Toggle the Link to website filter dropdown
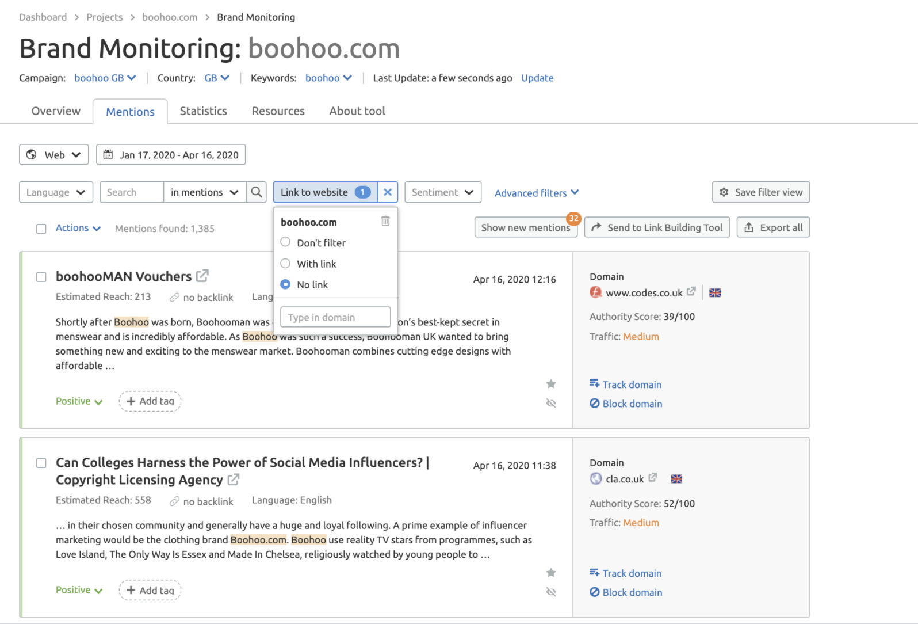This screenshot has height=624, width=918. pos(326,192)
